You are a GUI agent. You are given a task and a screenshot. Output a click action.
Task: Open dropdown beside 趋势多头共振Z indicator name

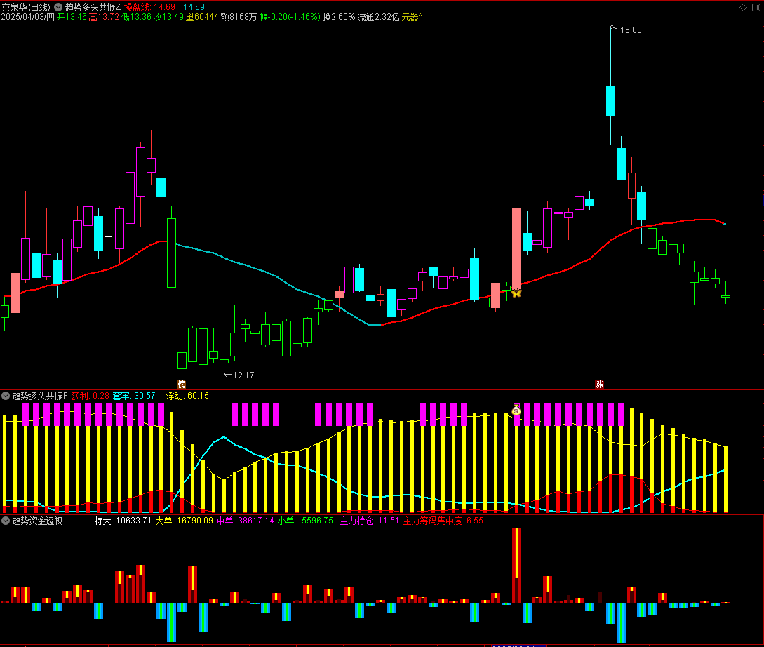click(x=58, y=7)
